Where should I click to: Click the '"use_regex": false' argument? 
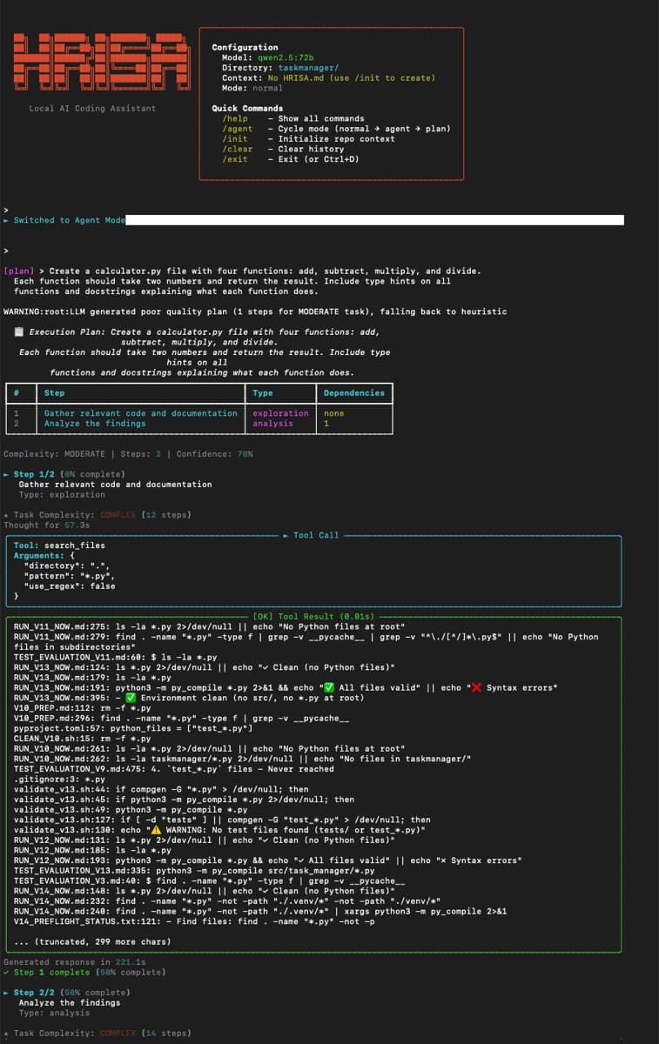[70, 586]
